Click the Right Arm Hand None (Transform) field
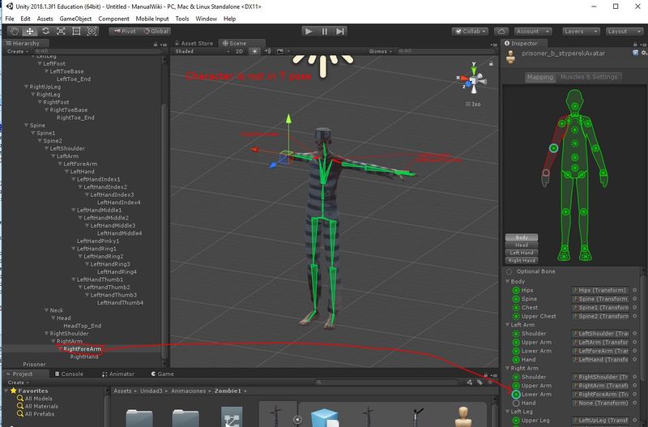 click(x=601, y=403)
